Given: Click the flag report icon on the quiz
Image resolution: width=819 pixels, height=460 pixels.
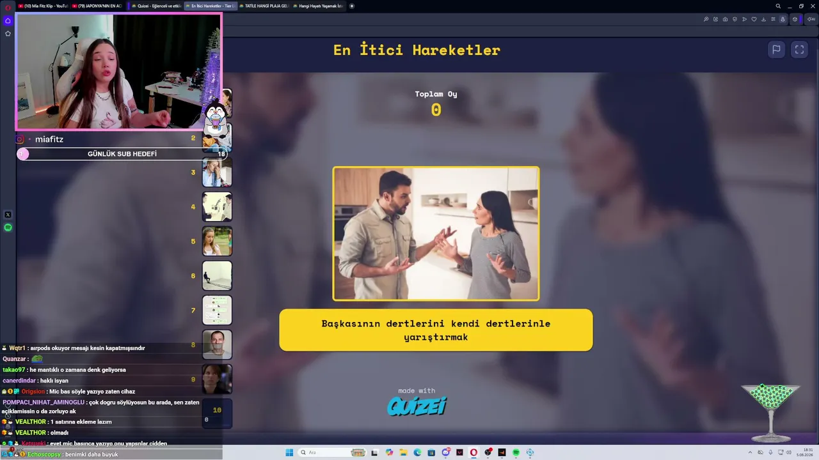Looking at the screenshot, I should [x=776, y=49].
